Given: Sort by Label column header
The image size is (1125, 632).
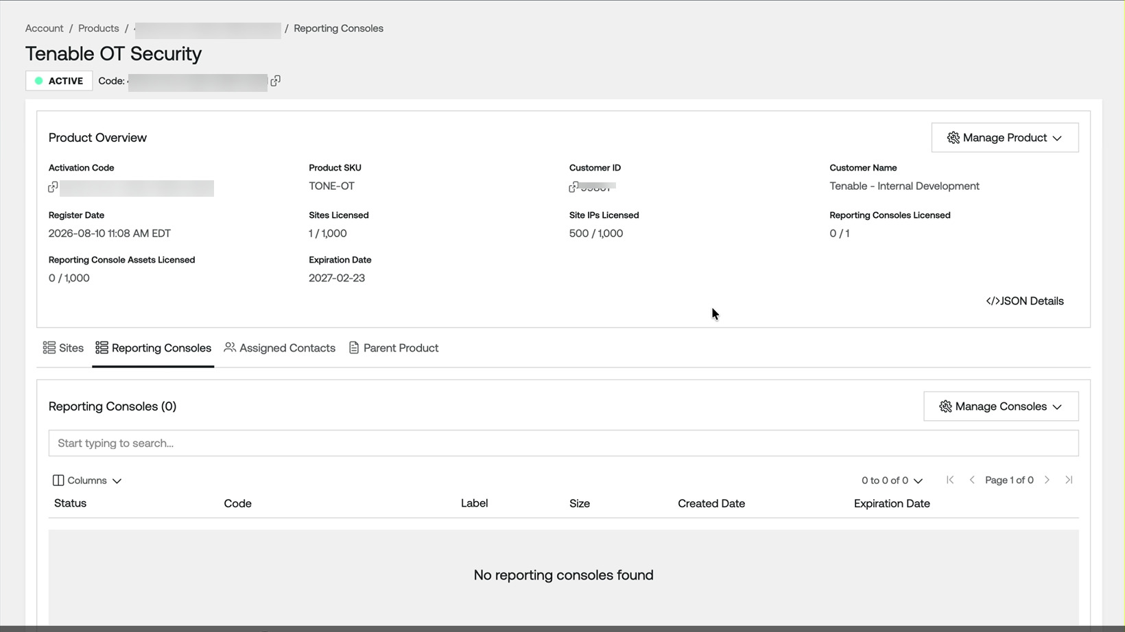Looking at the screenshot, I should [x=475, y=503].
